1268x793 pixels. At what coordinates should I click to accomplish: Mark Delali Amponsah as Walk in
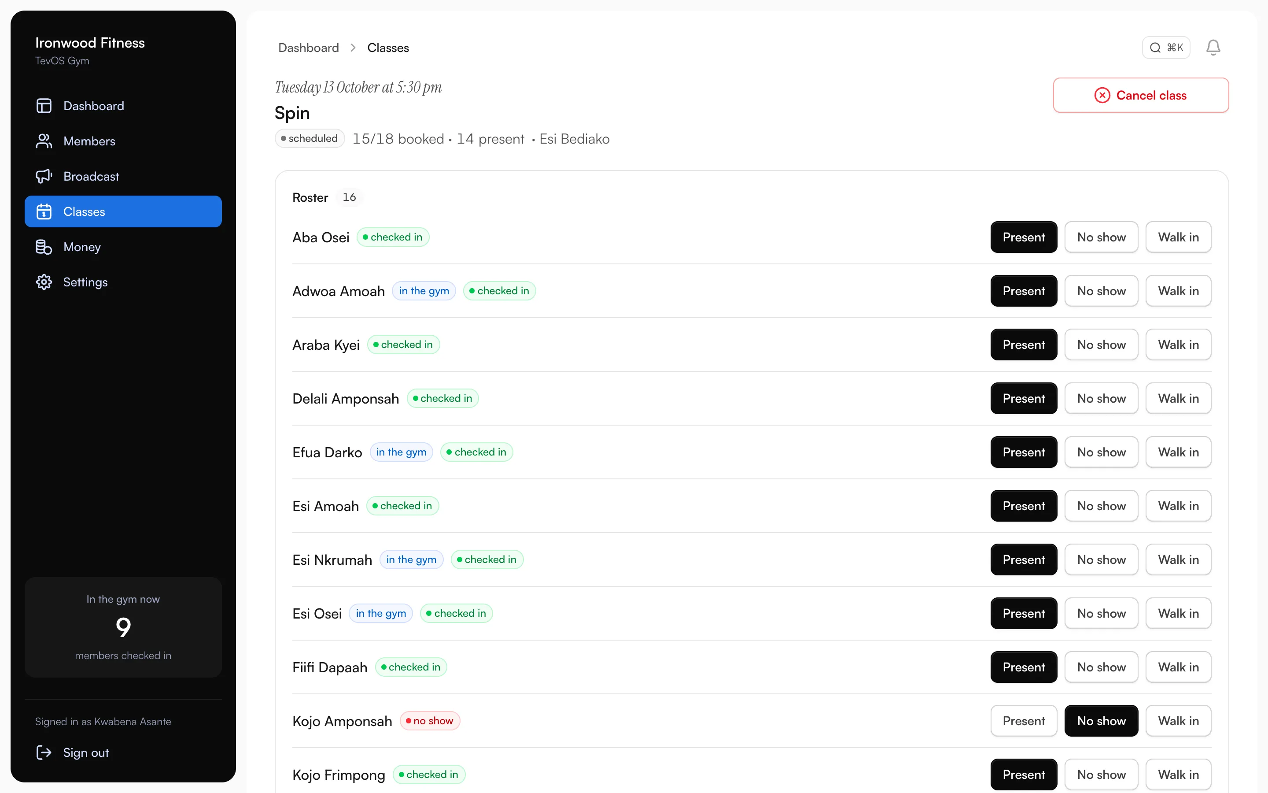(1178, 399)
